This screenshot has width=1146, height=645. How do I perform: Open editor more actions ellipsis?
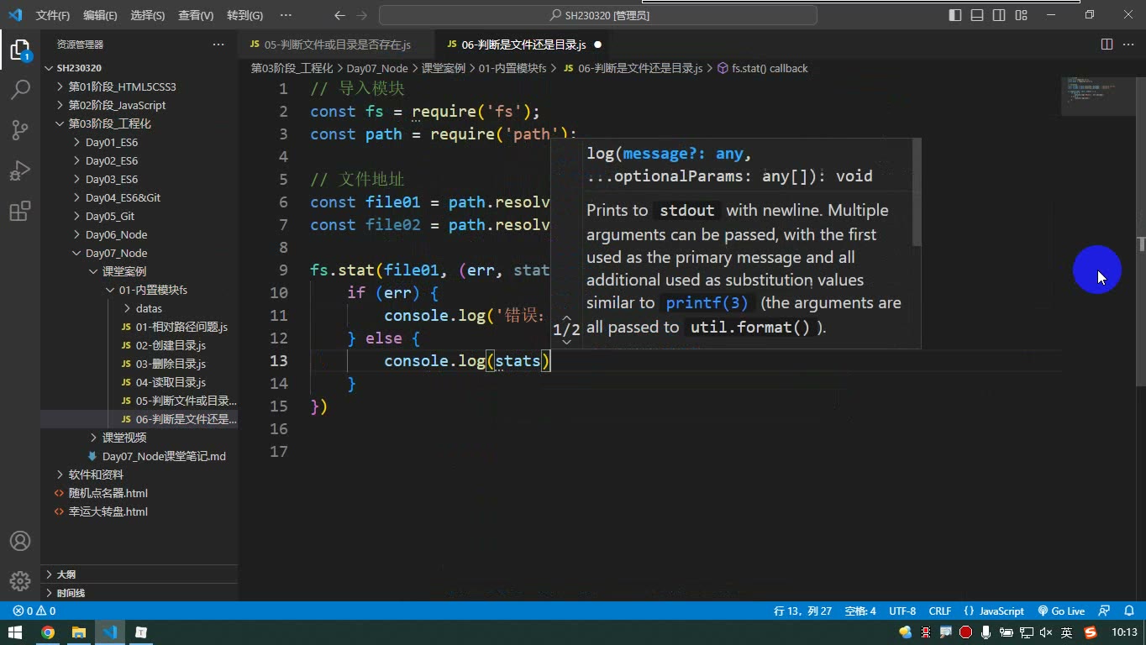[x=1128, y=45]
